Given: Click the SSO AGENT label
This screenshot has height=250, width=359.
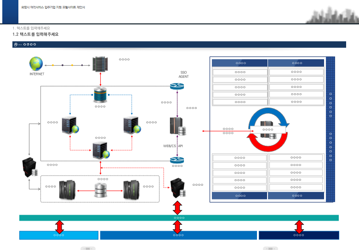Looking at the screenshot, I should 183,74.
